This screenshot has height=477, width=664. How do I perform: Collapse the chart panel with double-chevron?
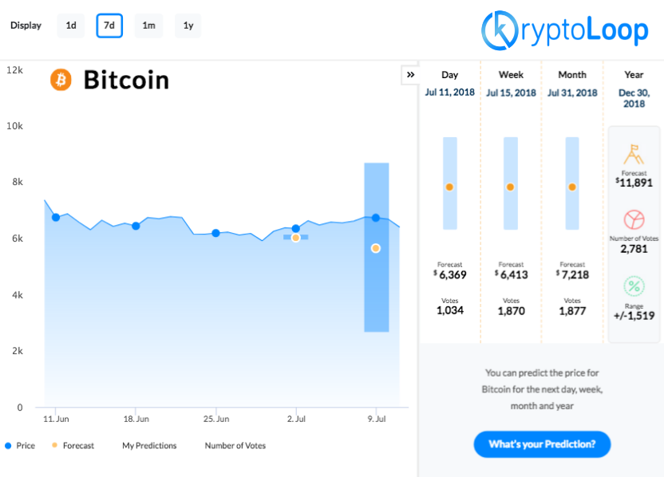tap(410, 75)
